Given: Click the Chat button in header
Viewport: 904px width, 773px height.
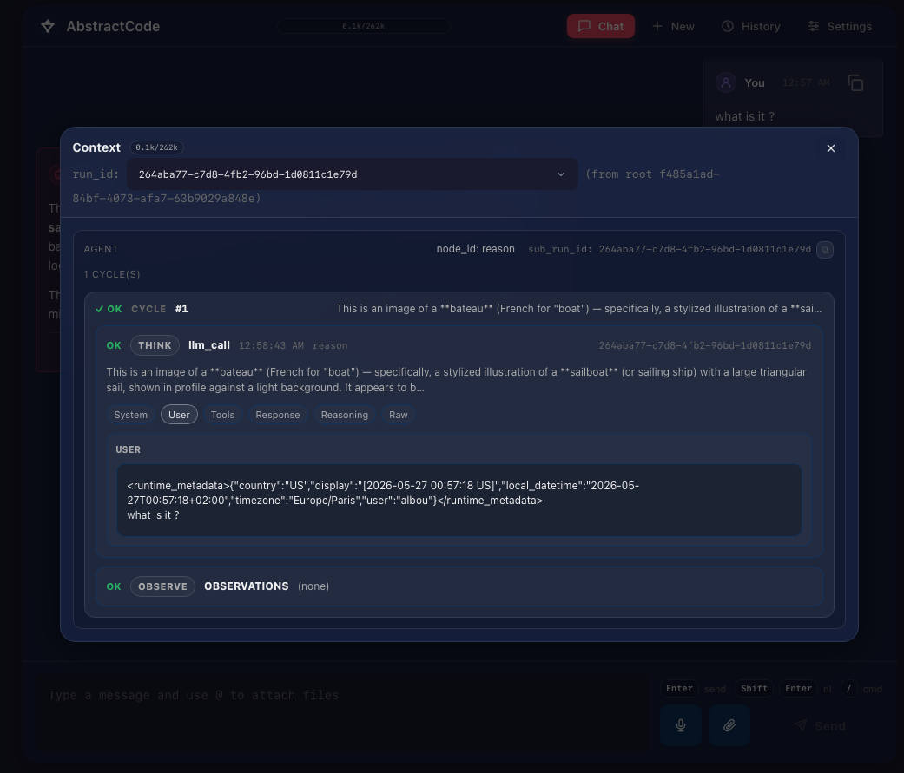Looking at the screenshot, I should [601, 27].
